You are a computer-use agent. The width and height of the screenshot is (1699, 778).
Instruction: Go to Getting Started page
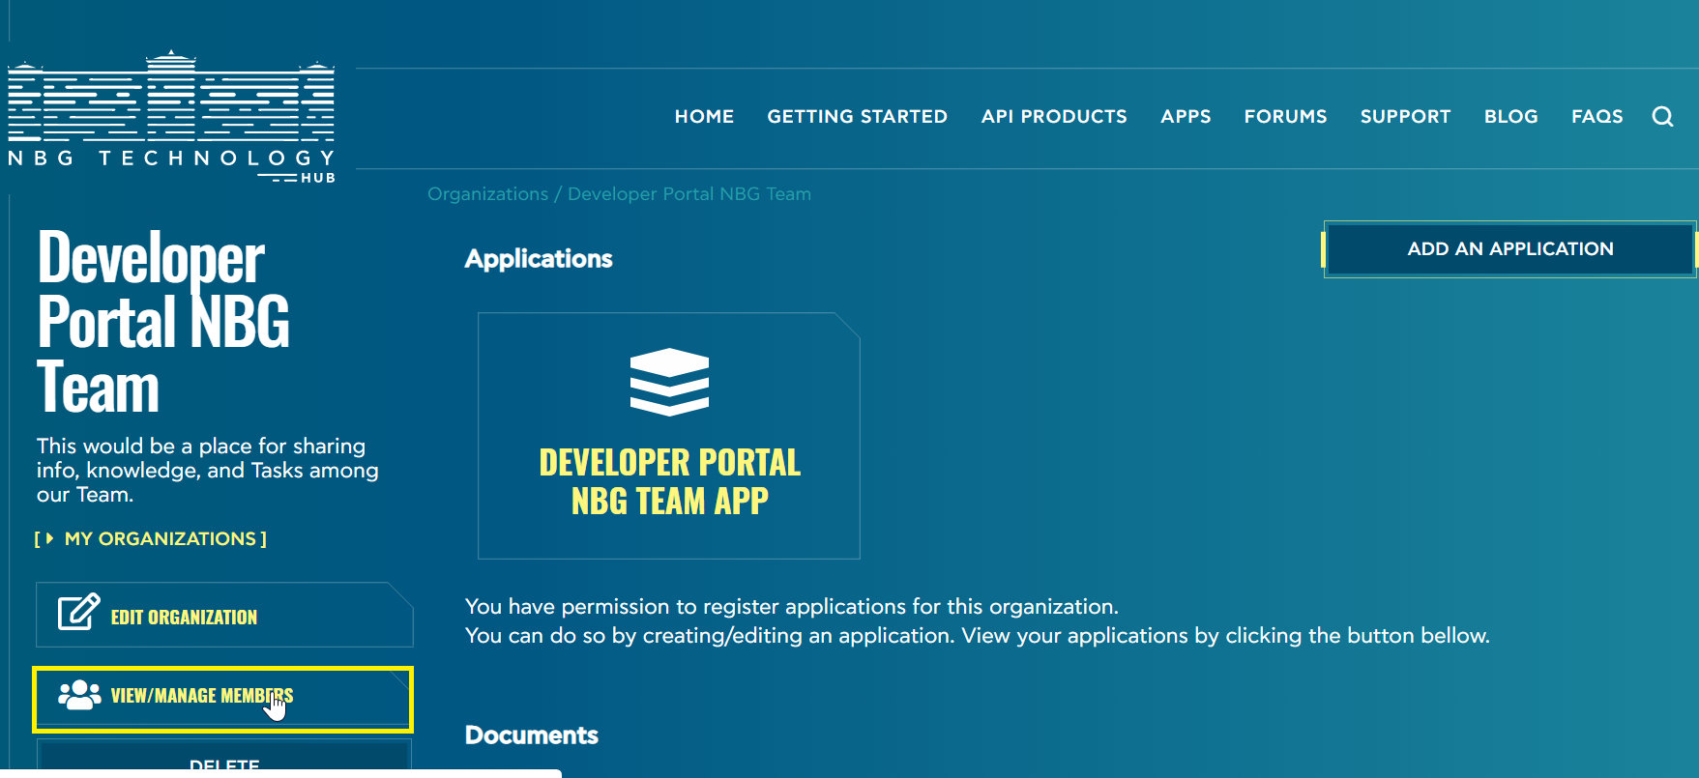pyautogui.click(x=857, y=117)
